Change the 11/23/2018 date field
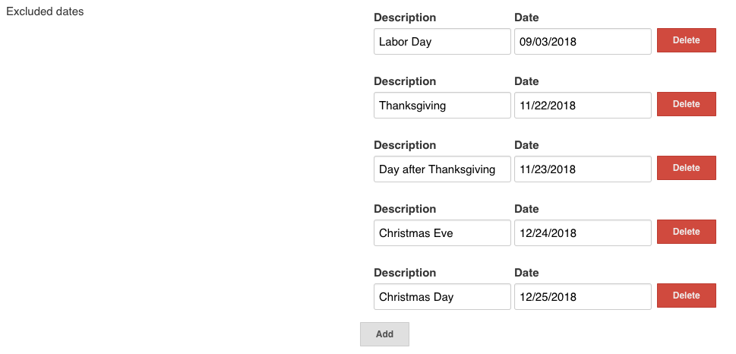736x354 pixels. pyautogui.click(x=583, y=169)
